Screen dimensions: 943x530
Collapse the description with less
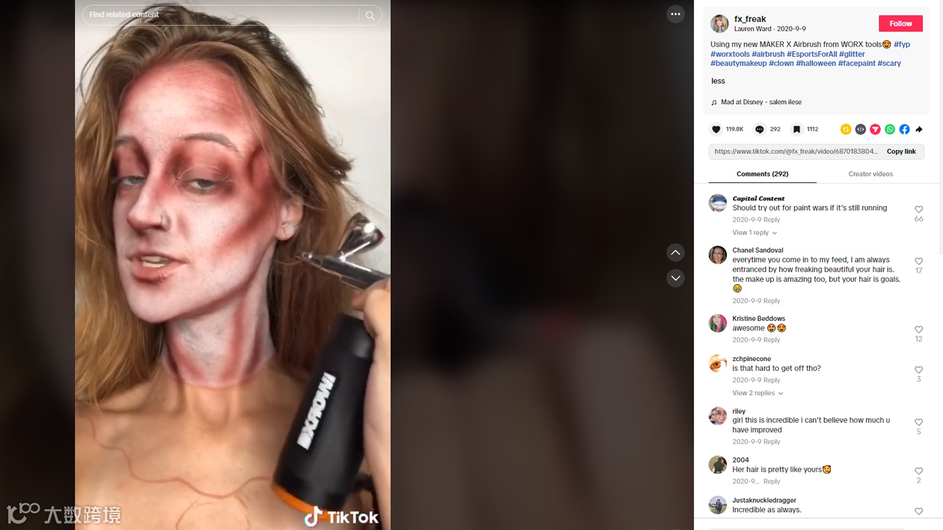coord(718,81)
